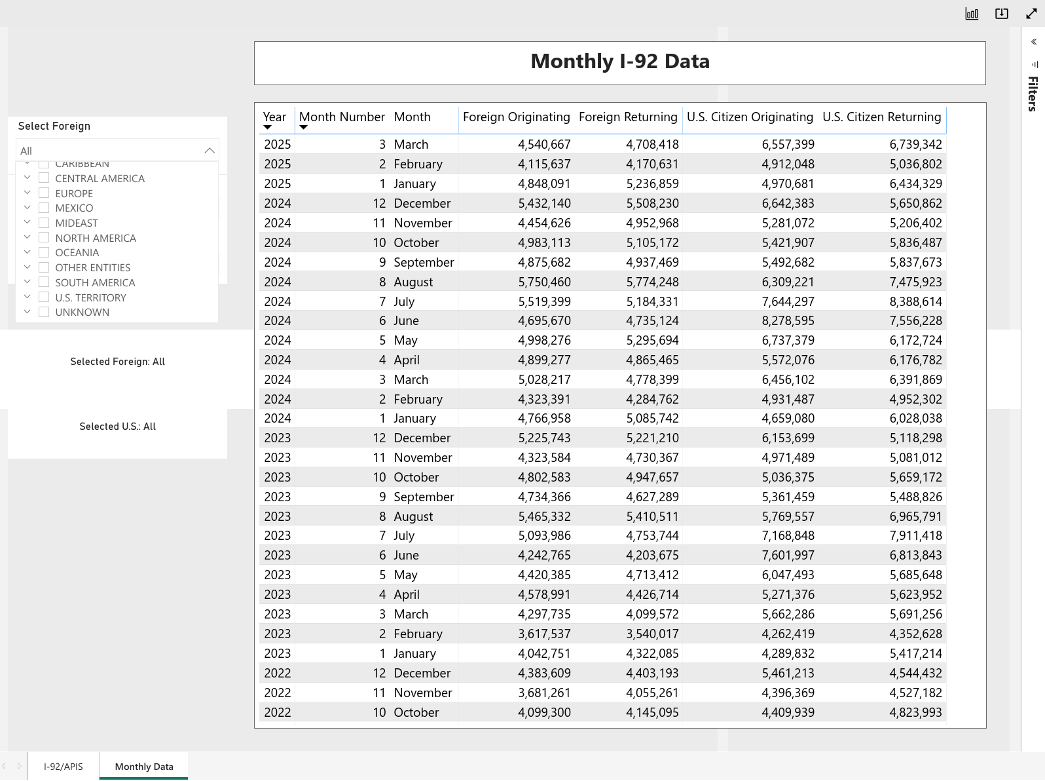Sort by Year column header

[275, 117]
